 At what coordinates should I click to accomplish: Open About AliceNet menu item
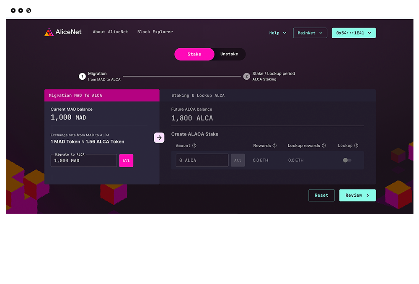[x=111, y=32]
